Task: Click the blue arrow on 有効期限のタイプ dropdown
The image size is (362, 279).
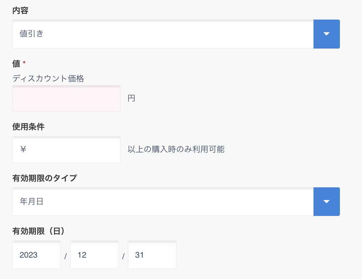Action: point(326,201)
